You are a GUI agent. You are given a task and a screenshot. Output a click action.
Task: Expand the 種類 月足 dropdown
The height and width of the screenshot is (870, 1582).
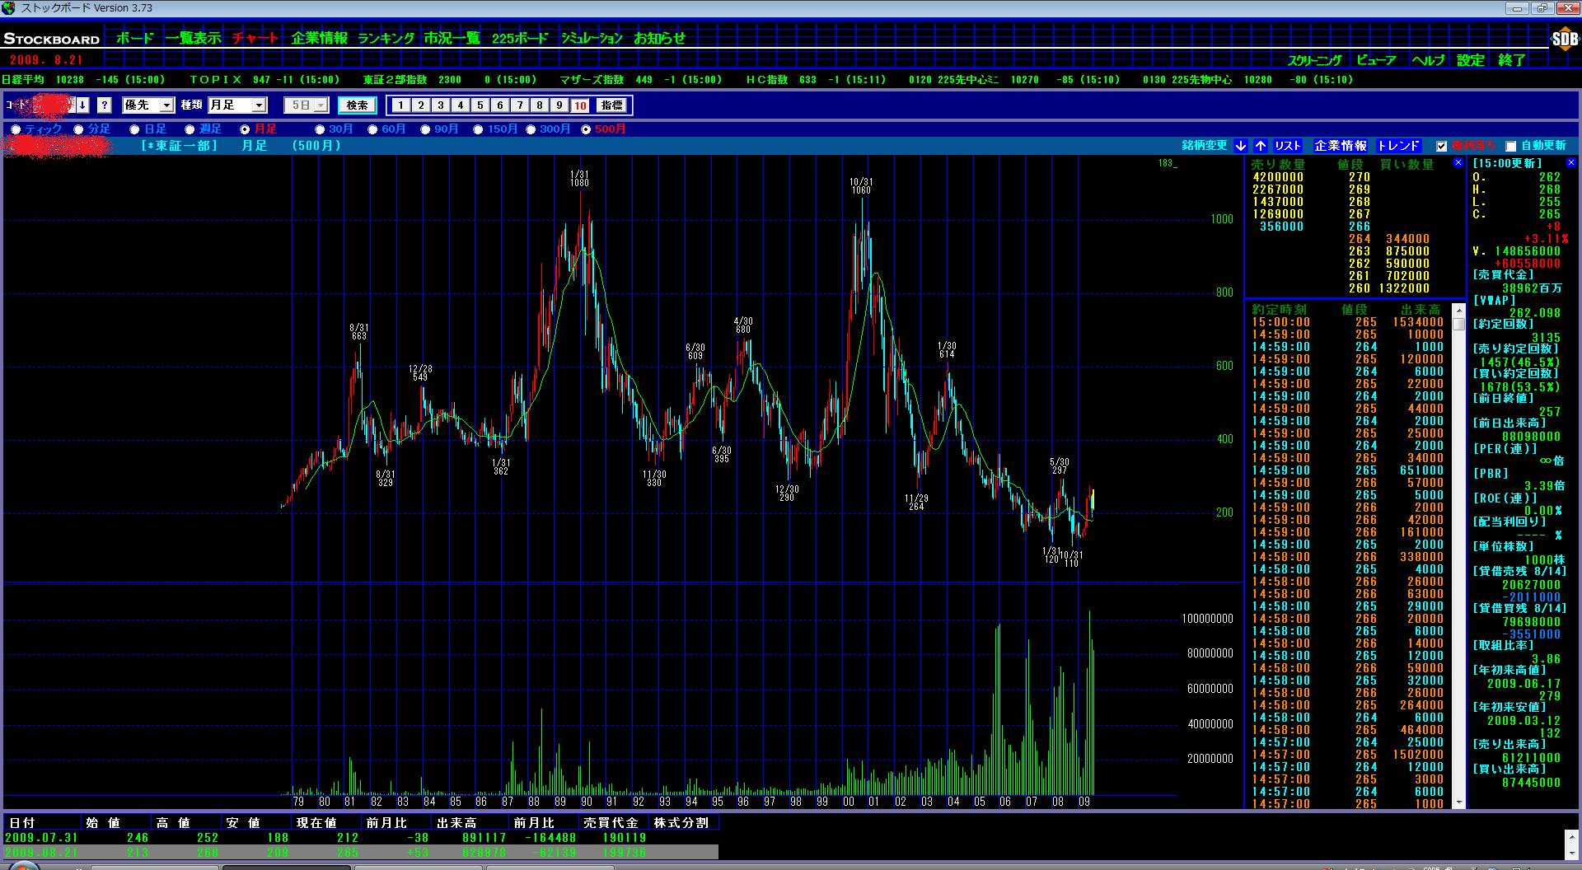point(259,105)
